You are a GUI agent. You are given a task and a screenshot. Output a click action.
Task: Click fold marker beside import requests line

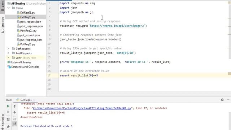tap(58, 3)
